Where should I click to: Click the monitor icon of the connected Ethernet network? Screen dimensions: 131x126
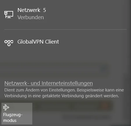click(9, 15)
